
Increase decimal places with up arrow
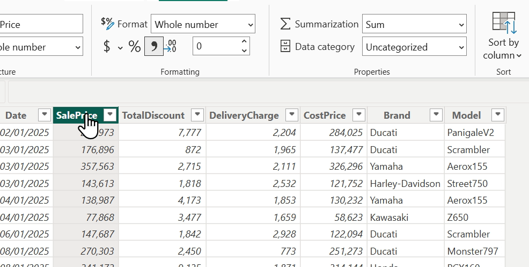point(245,41)
